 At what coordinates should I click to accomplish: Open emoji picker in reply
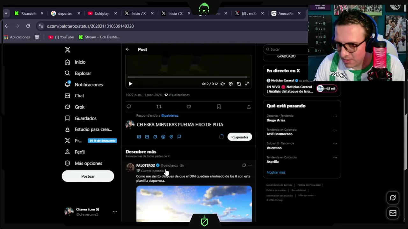coord(163,137)
